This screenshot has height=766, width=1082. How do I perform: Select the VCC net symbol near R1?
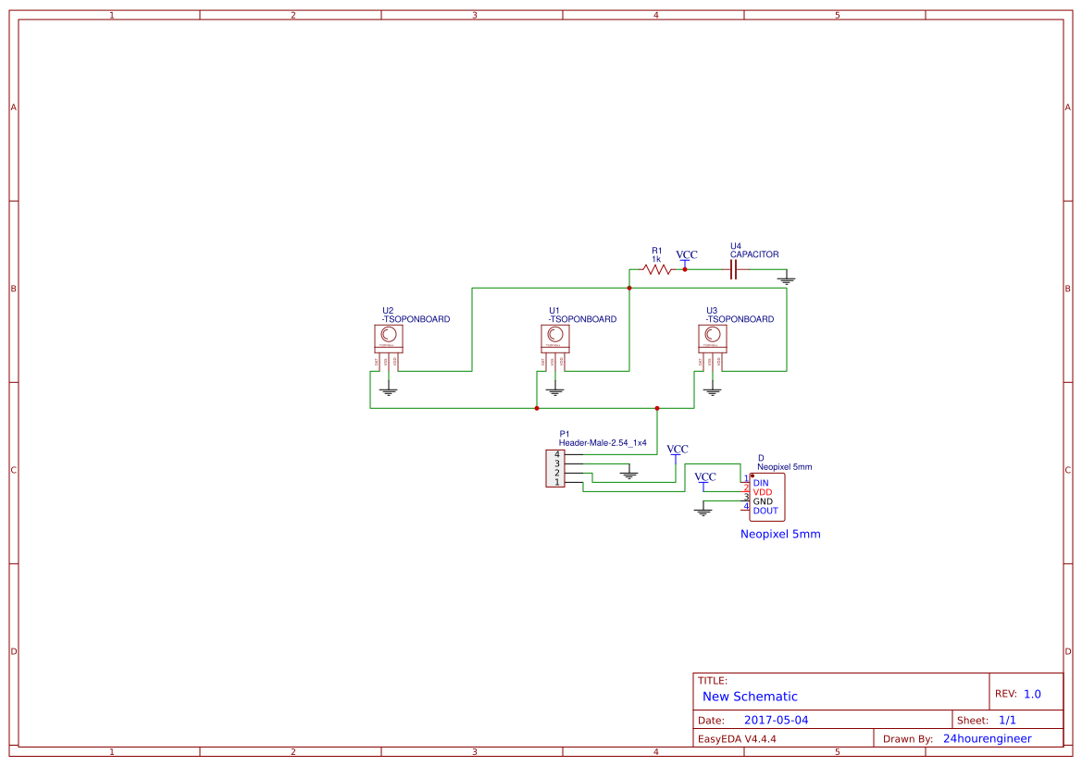(x=686, y=256)
